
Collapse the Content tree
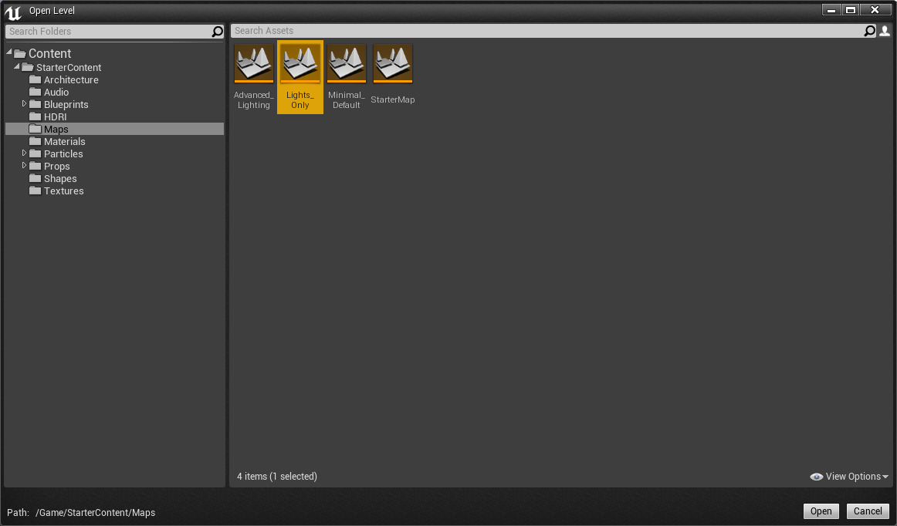click(x=8, y=52)
